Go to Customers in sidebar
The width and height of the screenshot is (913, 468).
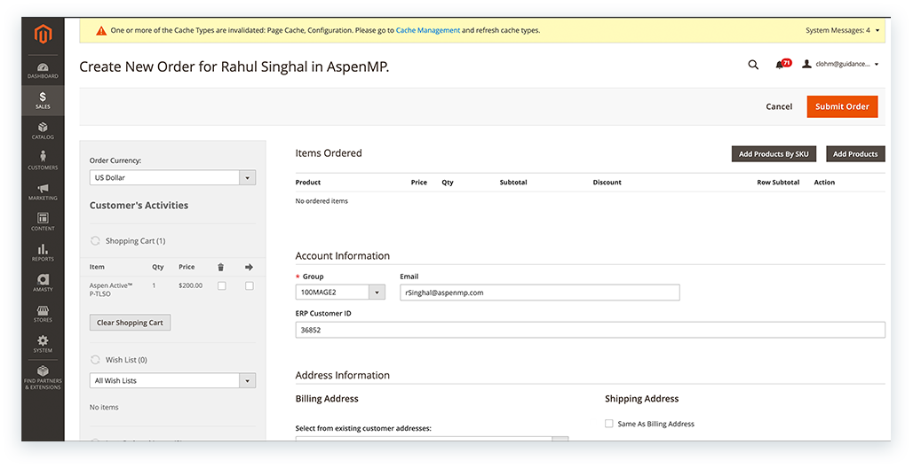pyautogui.click(x=43, y=160)
